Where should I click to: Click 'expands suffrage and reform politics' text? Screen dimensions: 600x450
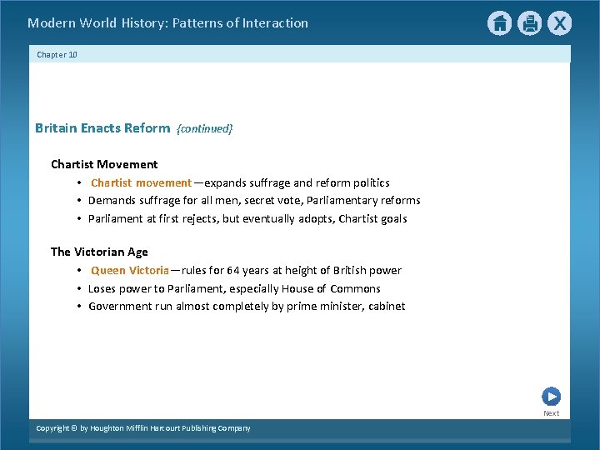click(x=297, y=182)
